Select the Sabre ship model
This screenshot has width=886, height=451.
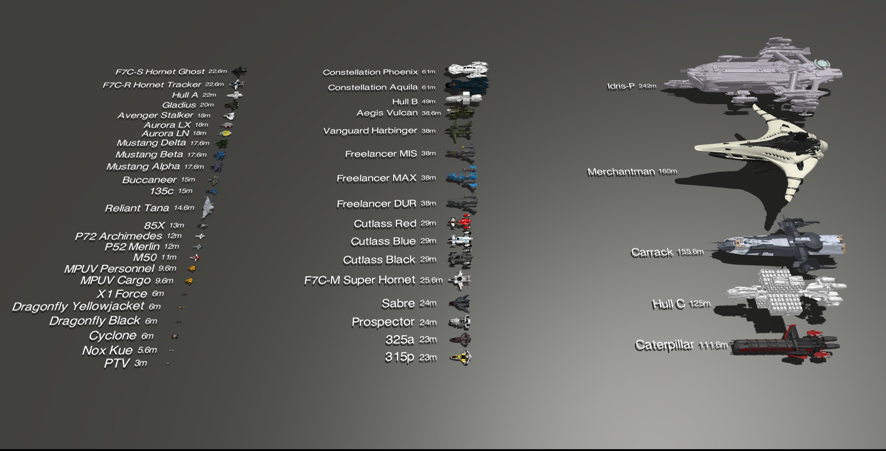point(460,303)
